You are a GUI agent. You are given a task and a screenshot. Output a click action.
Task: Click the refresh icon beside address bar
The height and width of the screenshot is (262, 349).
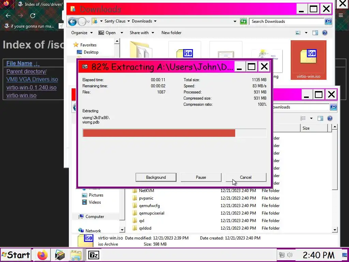(x=243, y=21)
